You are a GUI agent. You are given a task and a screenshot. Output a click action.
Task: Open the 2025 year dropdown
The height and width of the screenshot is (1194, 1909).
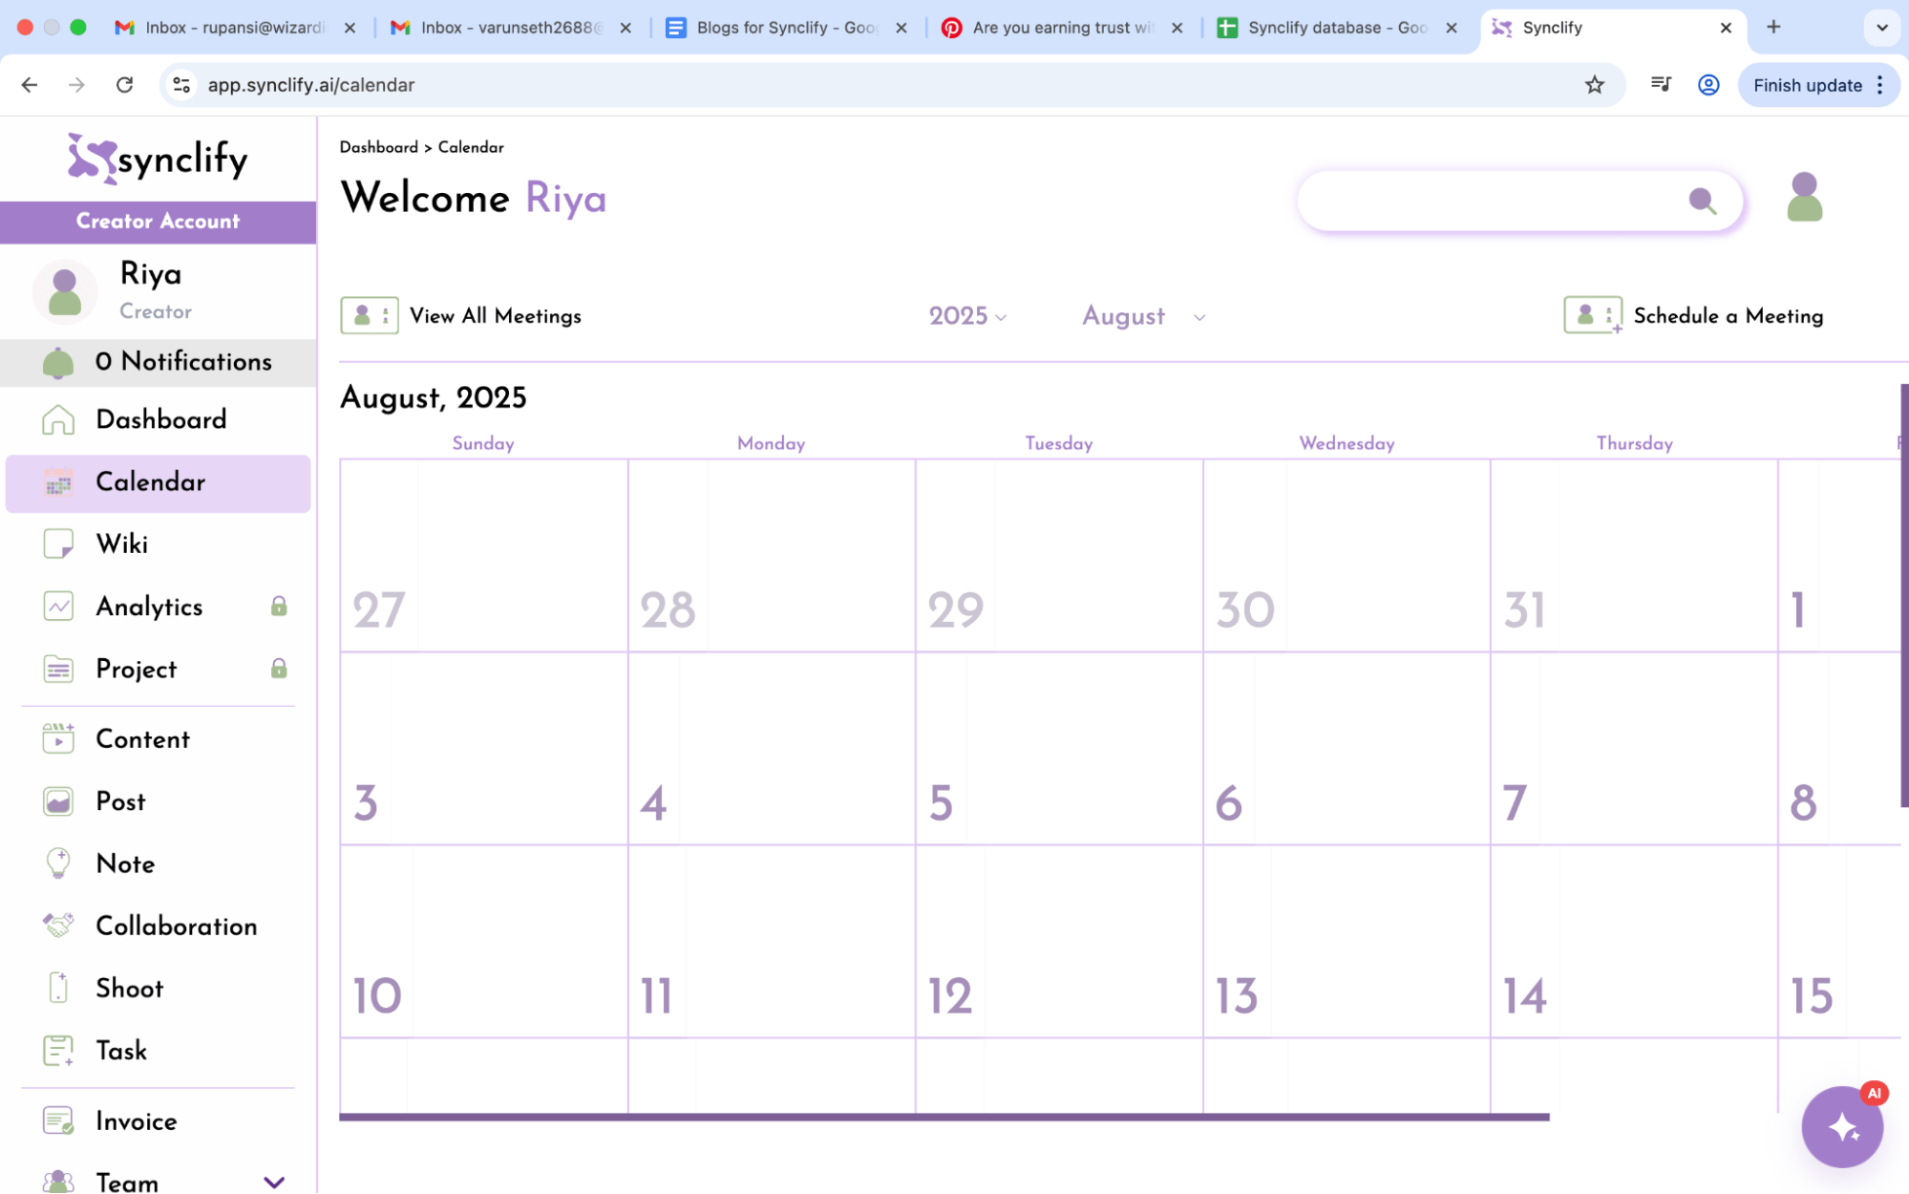coord(967,316)
